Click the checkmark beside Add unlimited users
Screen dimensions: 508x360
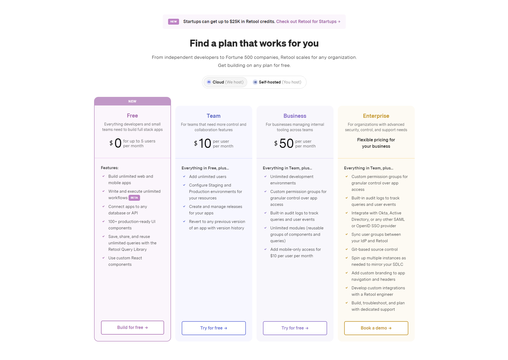[184, 176]
